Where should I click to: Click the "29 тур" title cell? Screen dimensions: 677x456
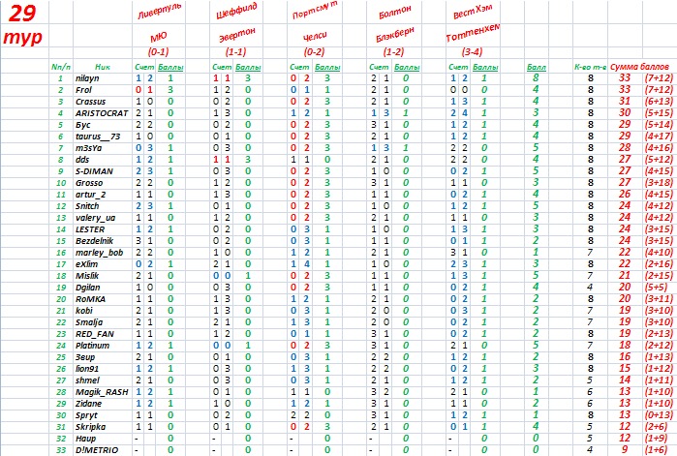pyautogui.click(x=23, y=25)
